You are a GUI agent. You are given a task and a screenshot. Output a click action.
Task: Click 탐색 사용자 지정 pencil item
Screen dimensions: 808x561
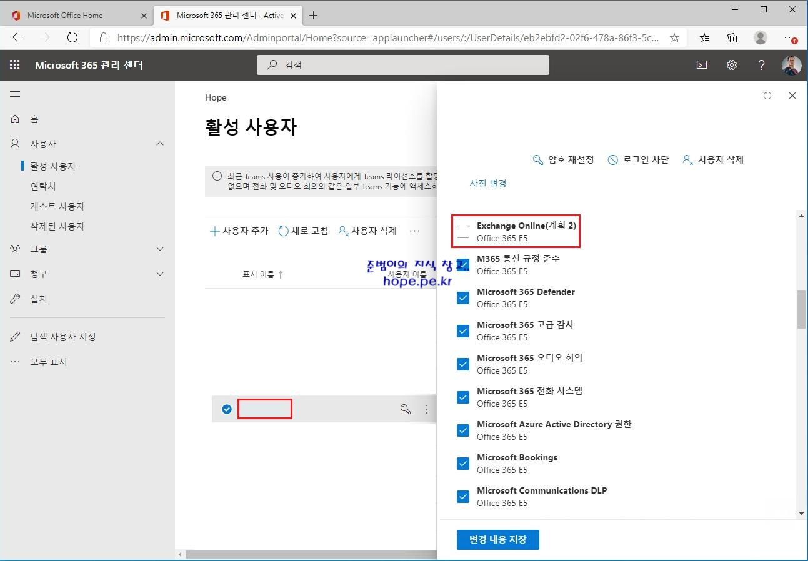(x=53, y=337)
